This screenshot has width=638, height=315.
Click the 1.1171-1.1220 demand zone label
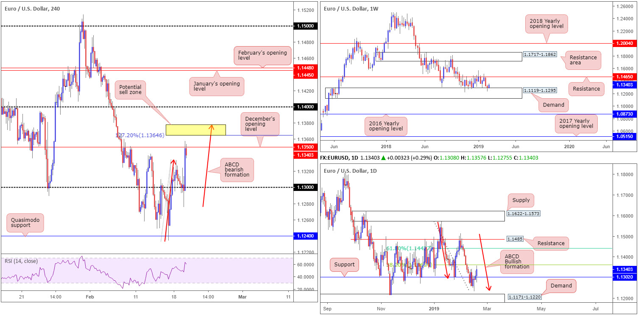click(x=524, y=297)
